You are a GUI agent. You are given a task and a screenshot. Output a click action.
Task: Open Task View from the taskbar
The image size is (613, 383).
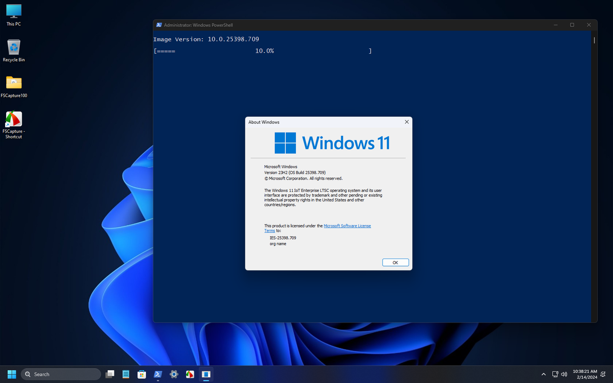tap(110, 374)
